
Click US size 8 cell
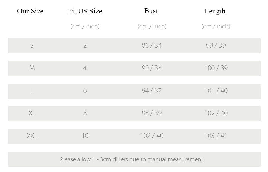coord(85,113)
